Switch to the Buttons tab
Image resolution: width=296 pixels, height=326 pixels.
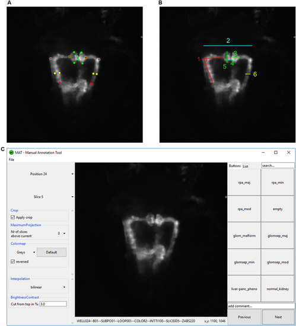[x=235, y=166]
